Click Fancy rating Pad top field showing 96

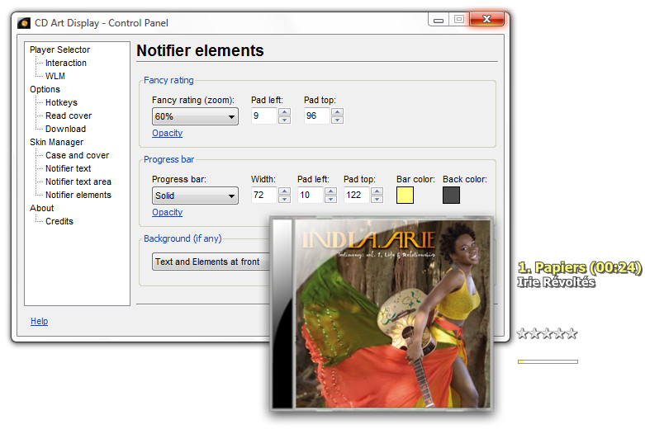pos(317,116)
